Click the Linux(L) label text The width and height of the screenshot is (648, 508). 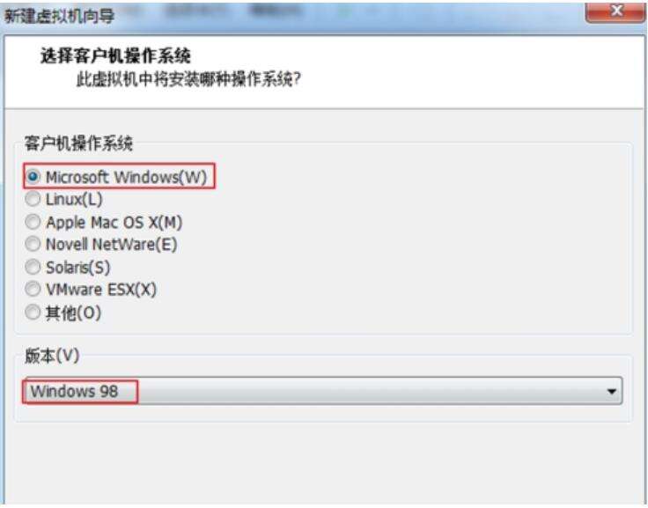click(x=74, y=199)
